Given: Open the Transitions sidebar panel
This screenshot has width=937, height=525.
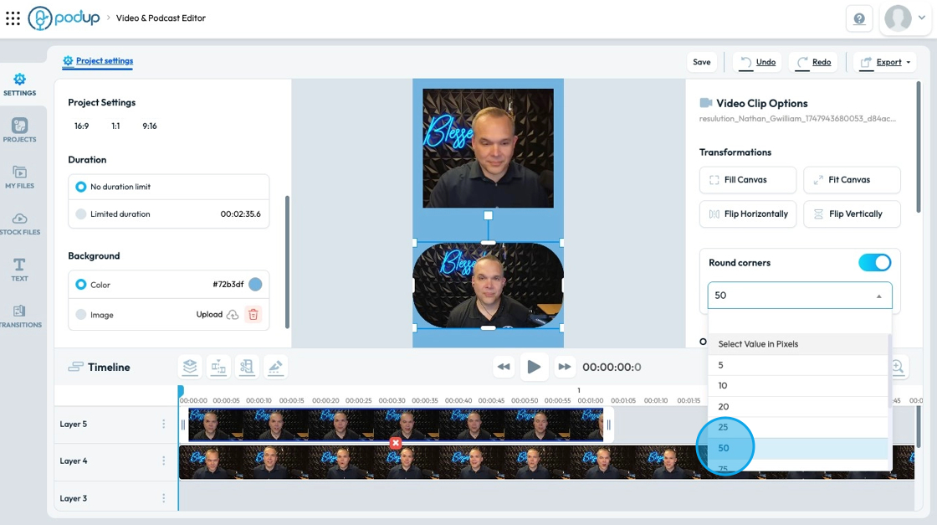Looking at the screenshot, I should tap(20, 316).
